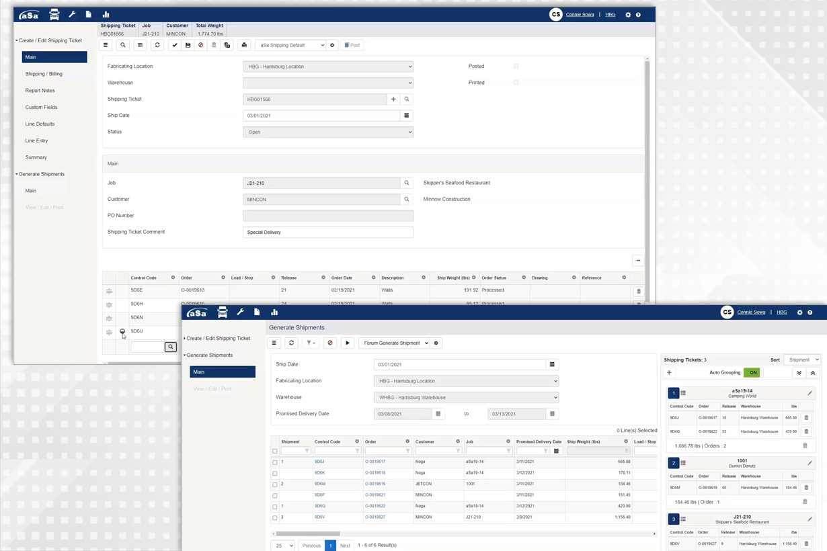Check the row for control code 9D6V

click(x=275, y=517)
